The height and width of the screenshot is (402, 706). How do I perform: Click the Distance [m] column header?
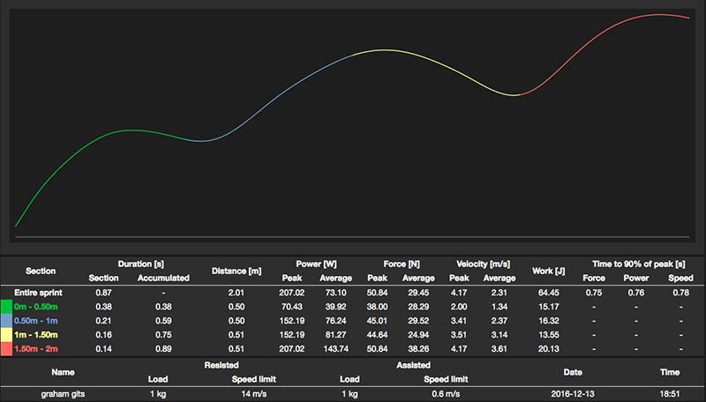click(x=237, y=271)
